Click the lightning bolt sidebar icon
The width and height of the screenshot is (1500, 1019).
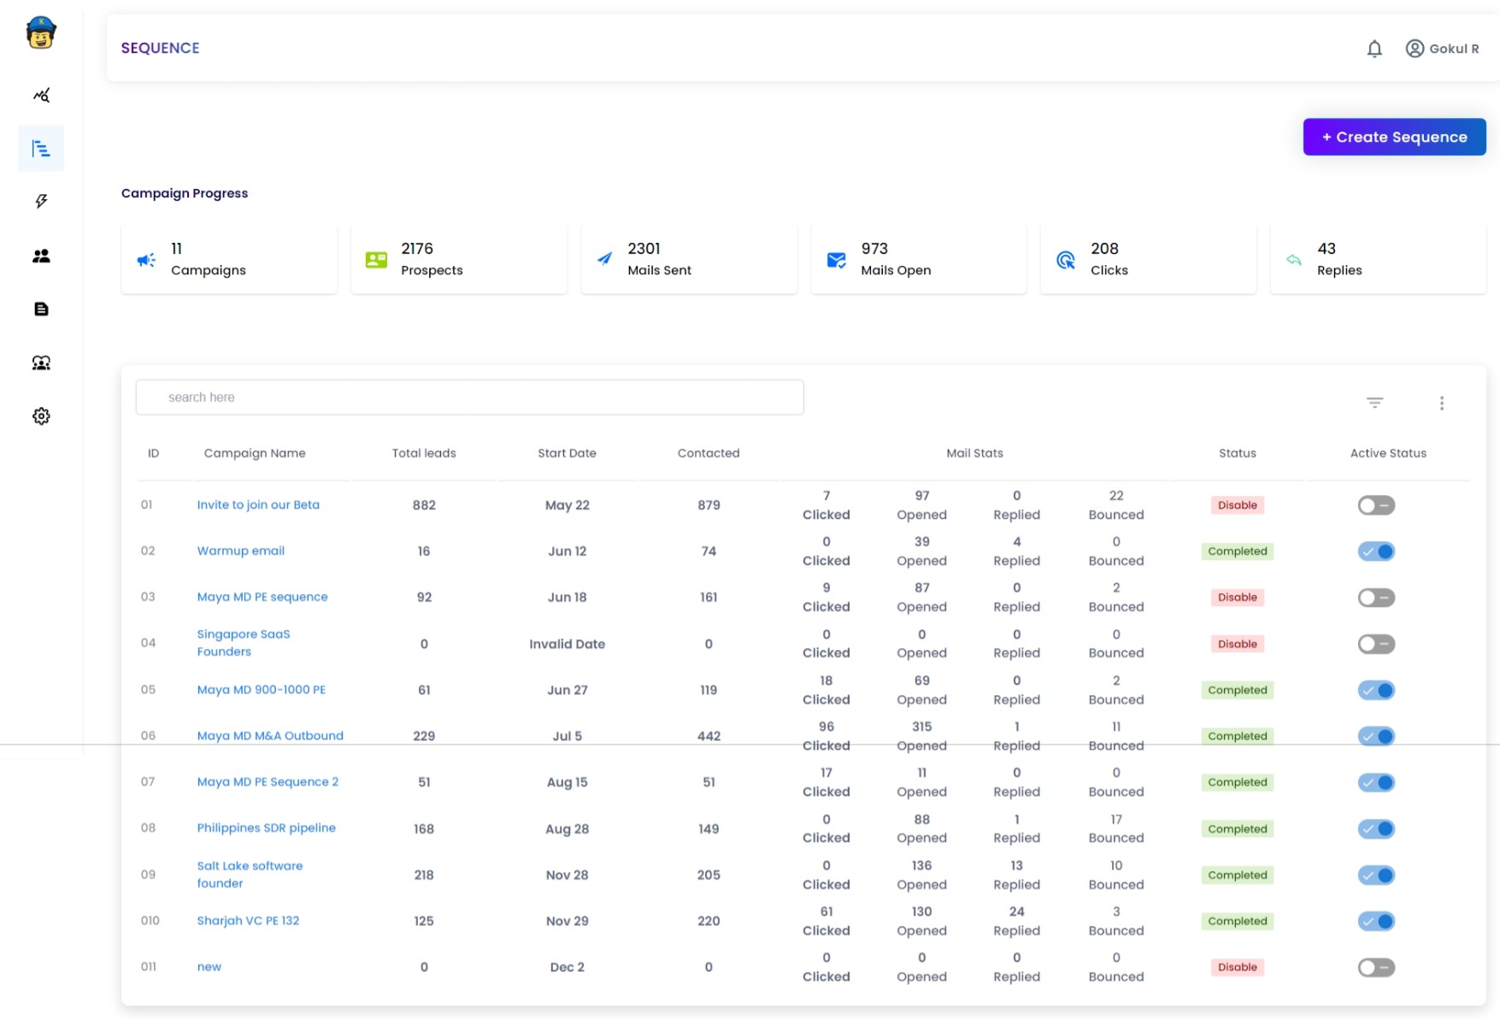click(x=41, y=202)
